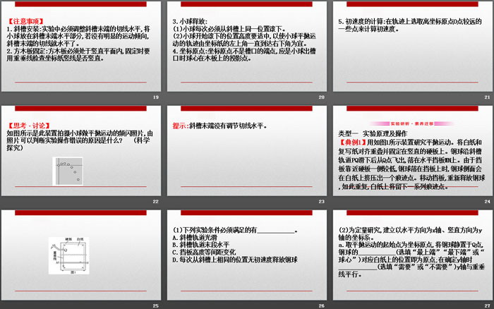
Task: Click slide number 25 label
Action: tap(156, 305)
